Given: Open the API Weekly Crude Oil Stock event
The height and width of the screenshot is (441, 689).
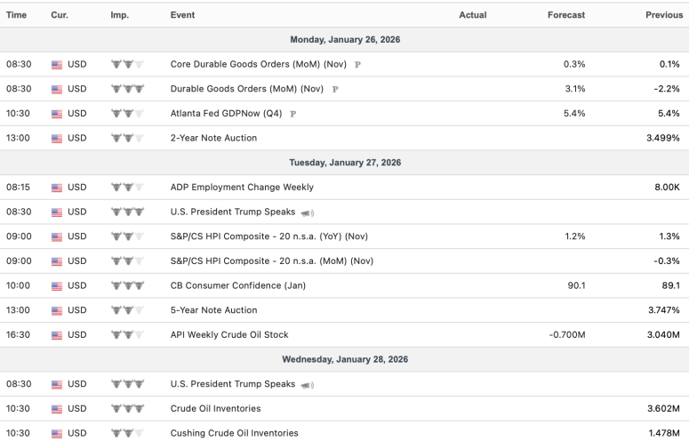Looking at the screenshot, I should 229,334.
